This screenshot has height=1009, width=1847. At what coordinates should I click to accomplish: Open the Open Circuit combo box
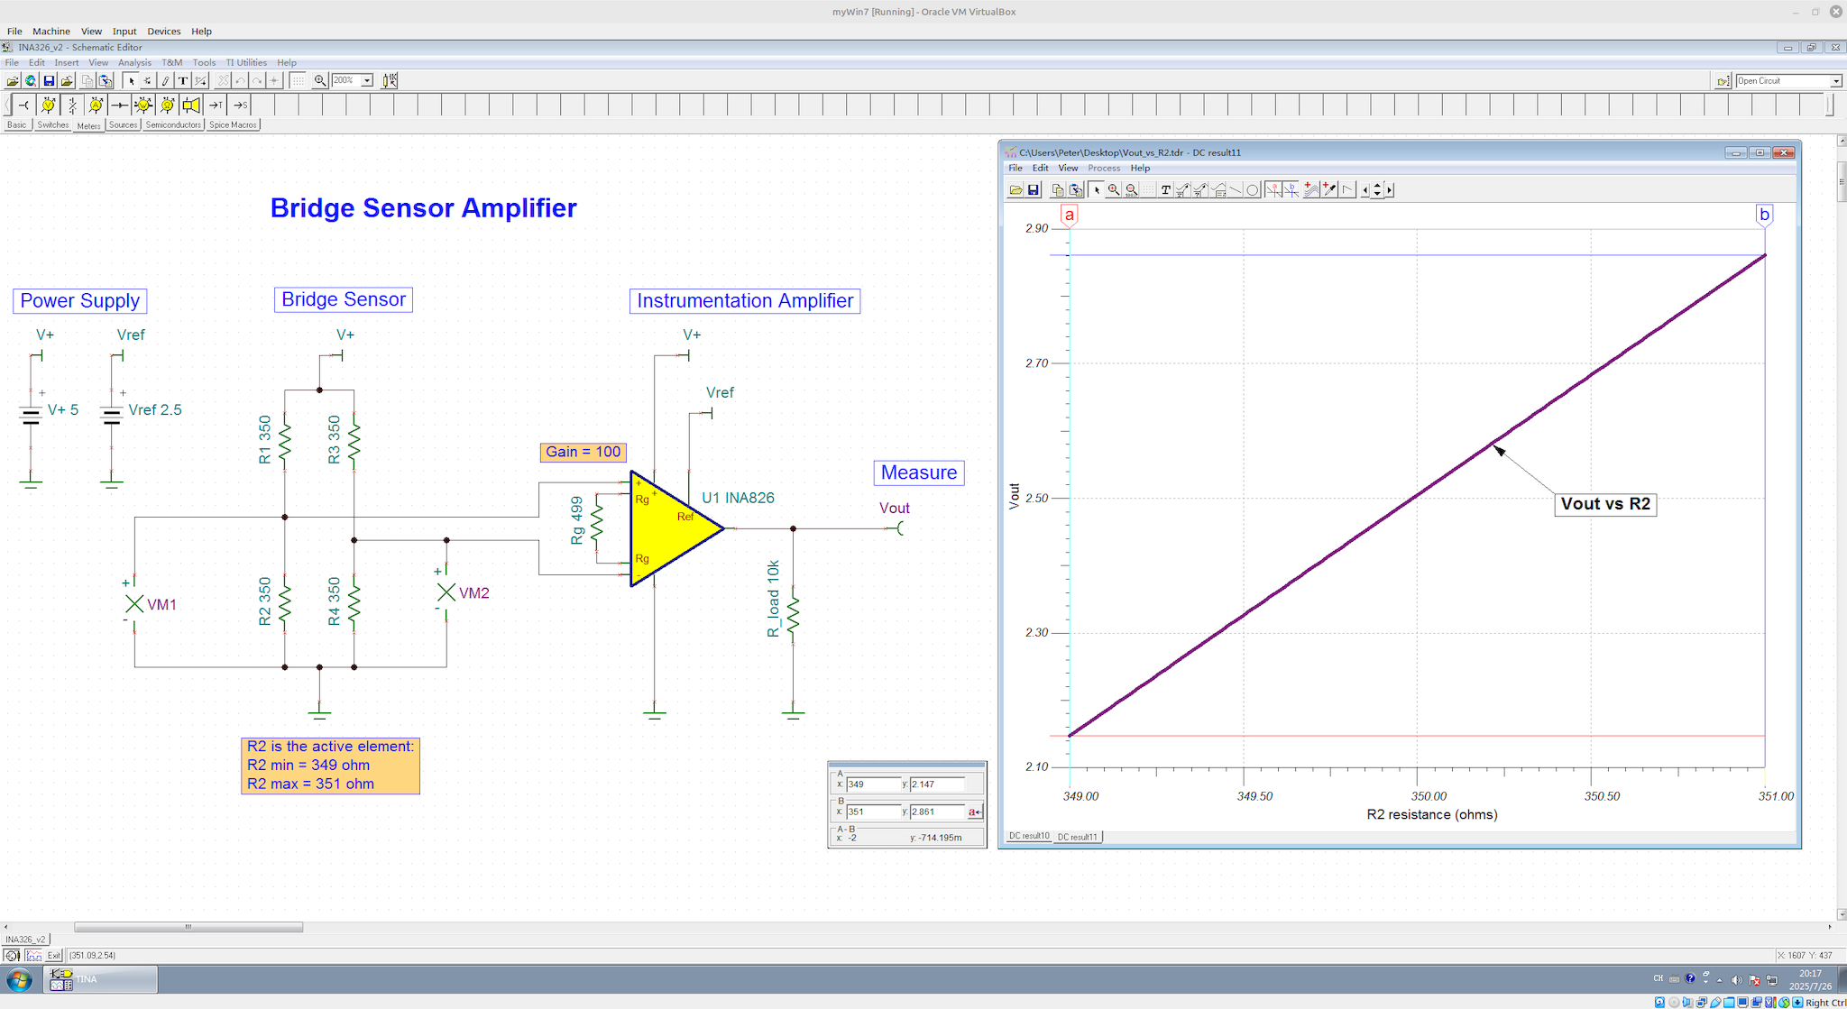(x=1835, y=81)
